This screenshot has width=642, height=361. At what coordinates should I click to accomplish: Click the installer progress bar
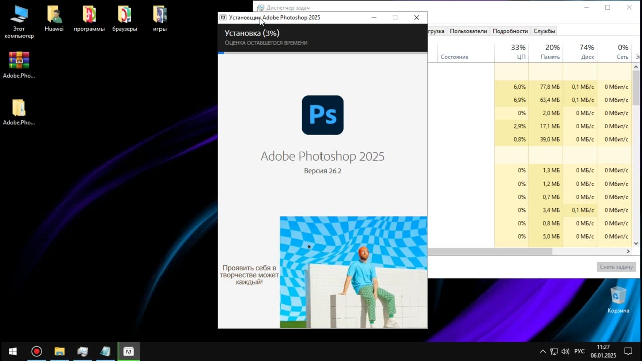(x=323, y=53)
